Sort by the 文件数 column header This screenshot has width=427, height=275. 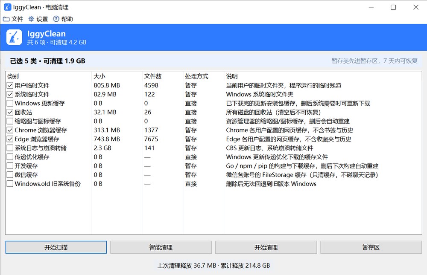[x=163, y=76]
